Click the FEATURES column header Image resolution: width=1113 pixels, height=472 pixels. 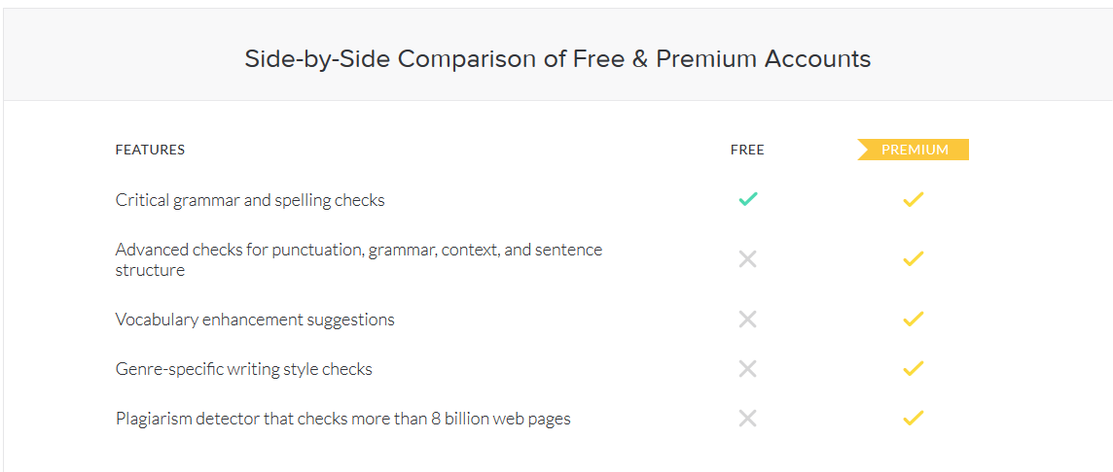(150, 150)
